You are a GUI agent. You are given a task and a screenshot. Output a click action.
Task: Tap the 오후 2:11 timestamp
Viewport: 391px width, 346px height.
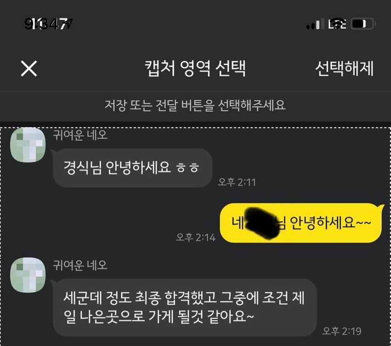[x=237, y=182]
